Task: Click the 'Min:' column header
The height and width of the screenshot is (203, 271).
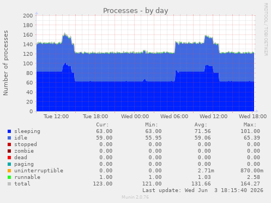Action: [x=152, y=125]
